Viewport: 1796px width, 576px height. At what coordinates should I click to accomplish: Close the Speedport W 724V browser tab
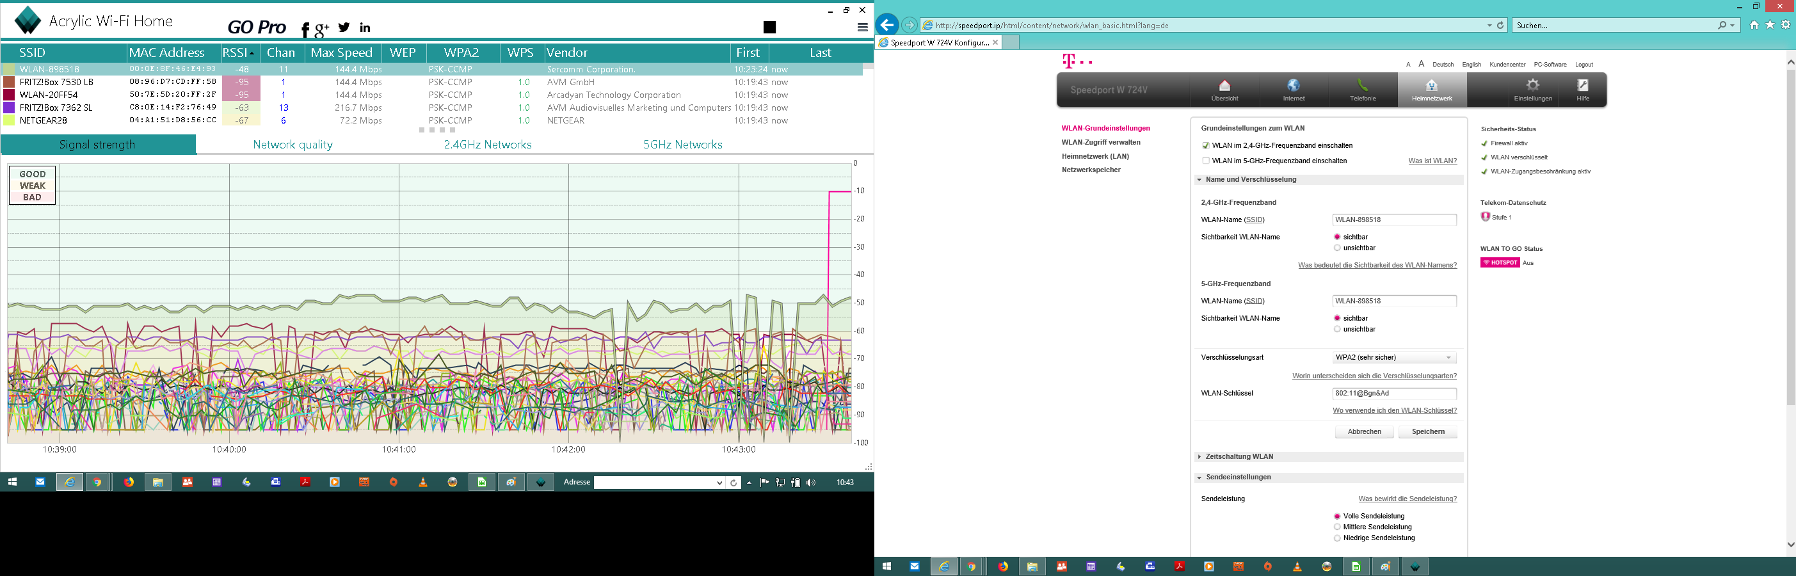[996, 42]
